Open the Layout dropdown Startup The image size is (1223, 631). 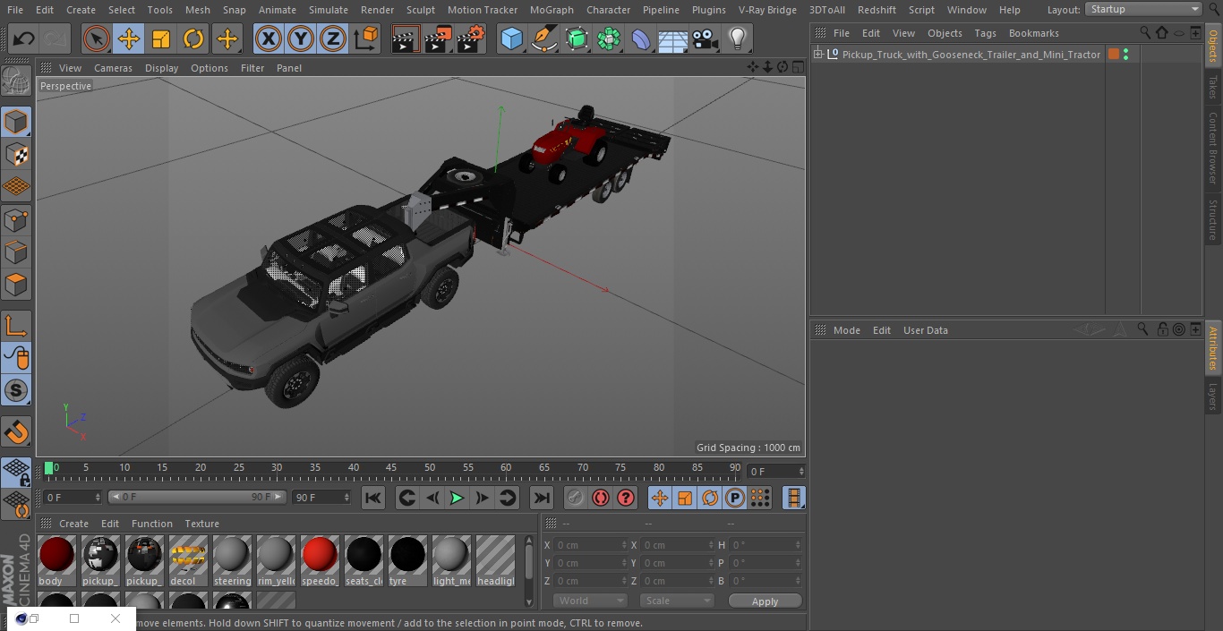point(1143,9)
